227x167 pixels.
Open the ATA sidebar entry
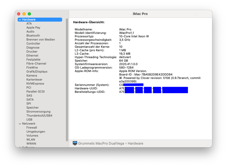29,23
